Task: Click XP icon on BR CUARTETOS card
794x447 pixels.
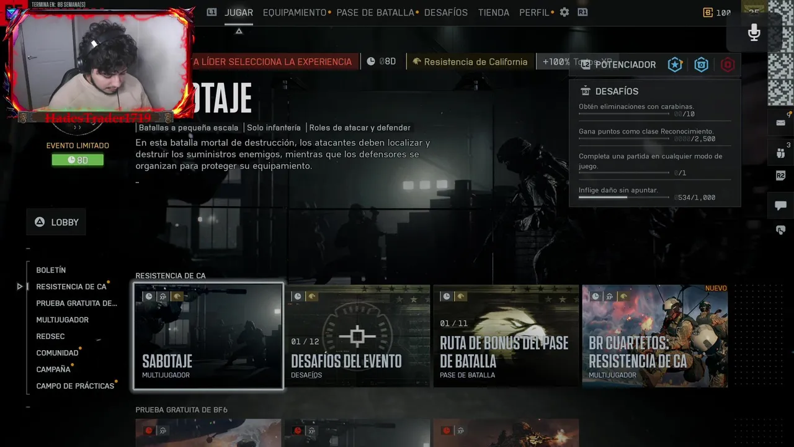Action: point(610,297)
